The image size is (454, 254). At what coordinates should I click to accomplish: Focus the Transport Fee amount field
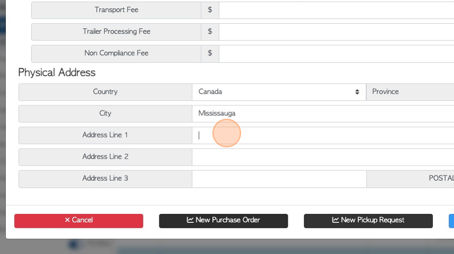point(336,10)
